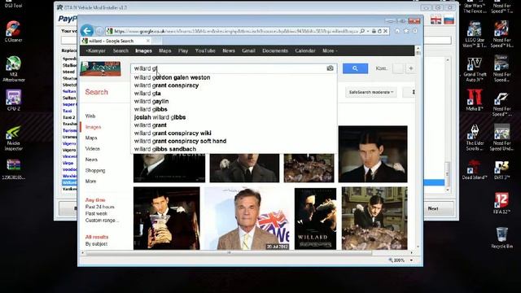Close the willard Google Search tab
521x293 pixels.
148,41
